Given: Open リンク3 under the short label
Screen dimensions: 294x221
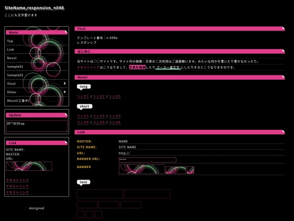Looking at the screenshot, I should click(x=114, y=116).
